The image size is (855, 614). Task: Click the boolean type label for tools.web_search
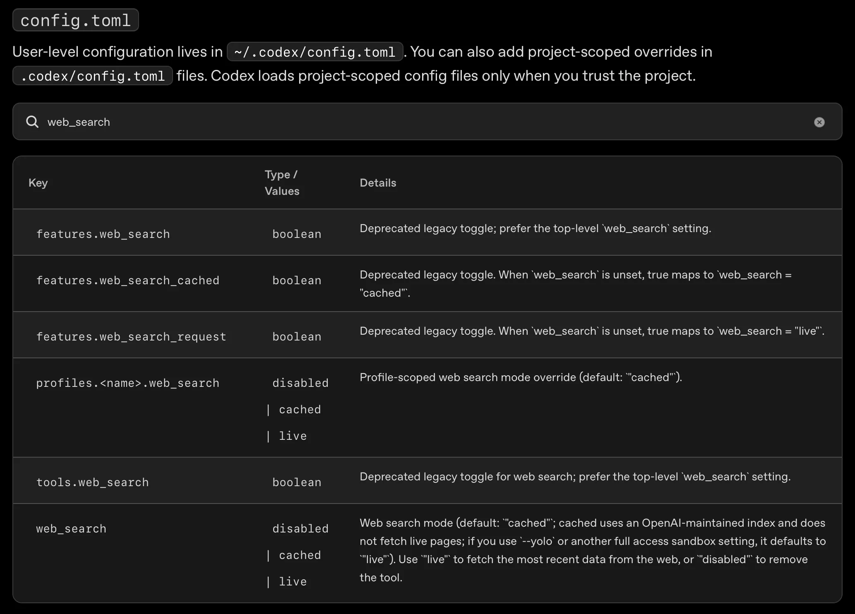tap(296, 482)
